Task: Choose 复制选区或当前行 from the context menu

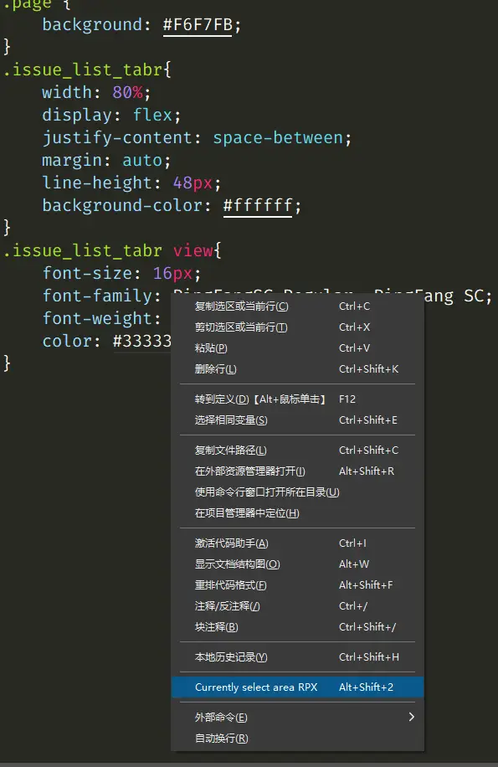Action: pos(297,306)
